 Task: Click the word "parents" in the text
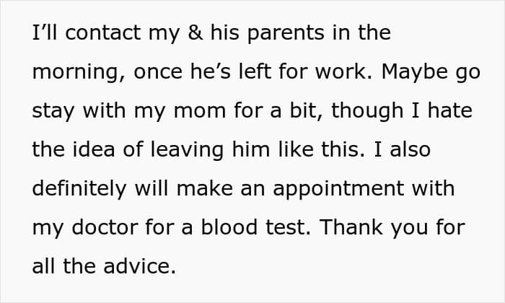pyautogui.click(x=286, y=34)
